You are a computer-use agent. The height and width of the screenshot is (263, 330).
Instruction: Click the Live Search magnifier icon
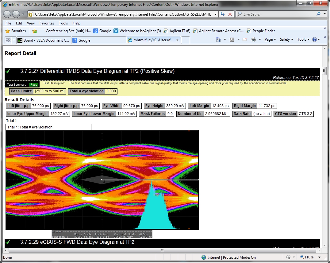319,14
